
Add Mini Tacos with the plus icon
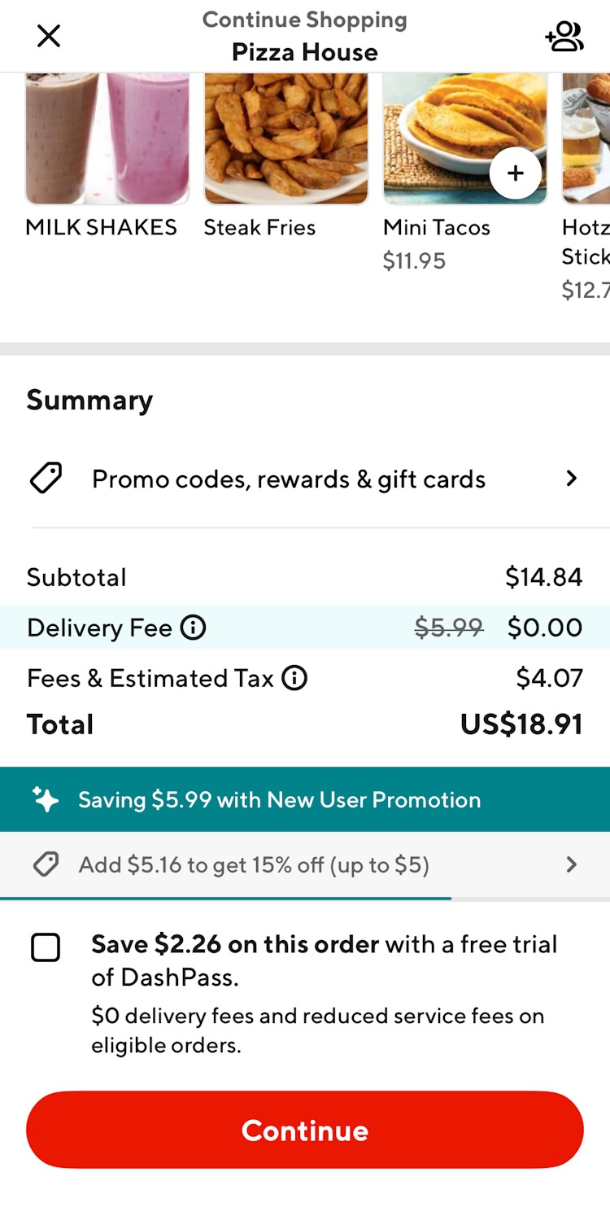point(516,173)
